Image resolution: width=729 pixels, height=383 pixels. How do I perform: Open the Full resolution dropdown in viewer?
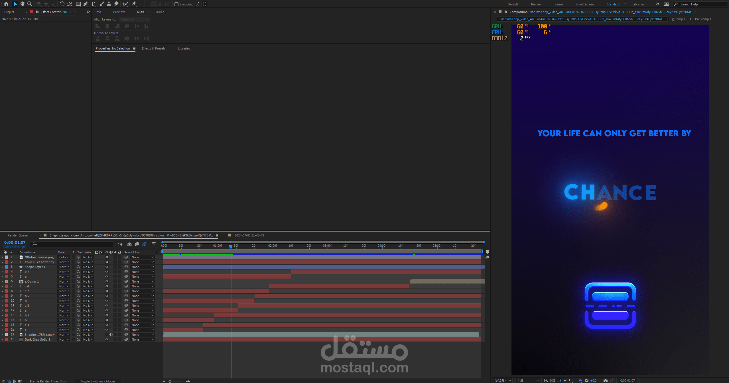coord(528,380)
